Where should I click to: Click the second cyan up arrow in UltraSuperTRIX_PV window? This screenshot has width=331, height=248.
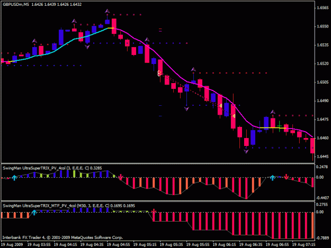(272, 178)
